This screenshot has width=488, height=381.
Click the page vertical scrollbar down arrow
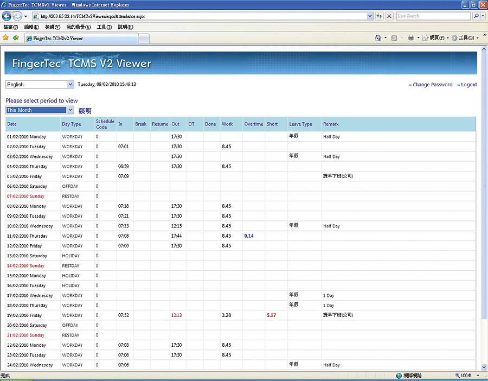(x=484, y=367)
